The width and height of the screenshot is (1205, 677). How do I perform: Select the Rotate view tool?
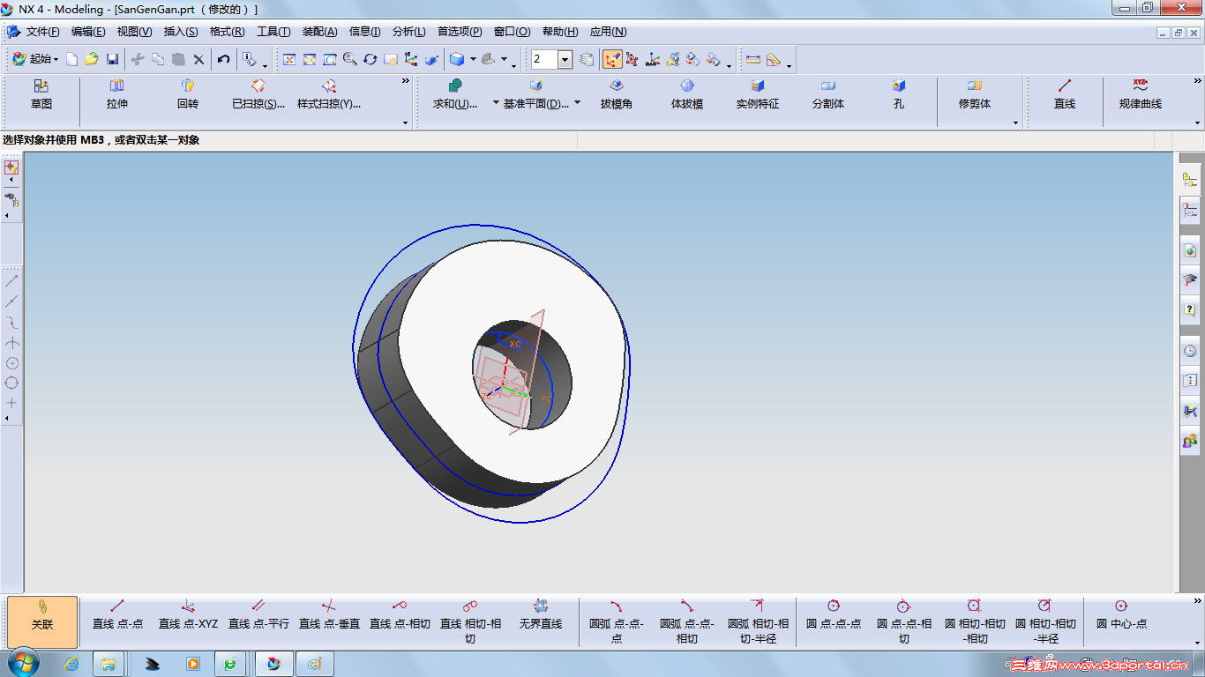(370, 59)
